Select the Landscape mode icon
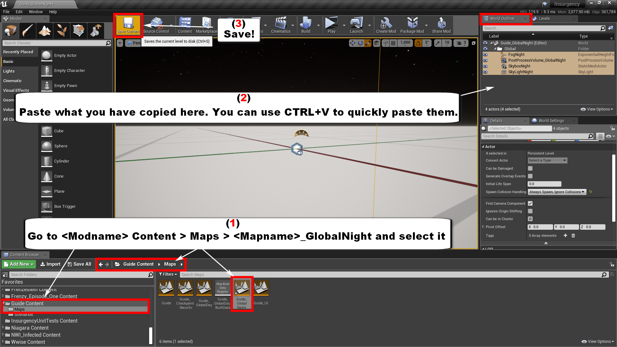This screenshot has width=617, height=347. coord(44,31)
